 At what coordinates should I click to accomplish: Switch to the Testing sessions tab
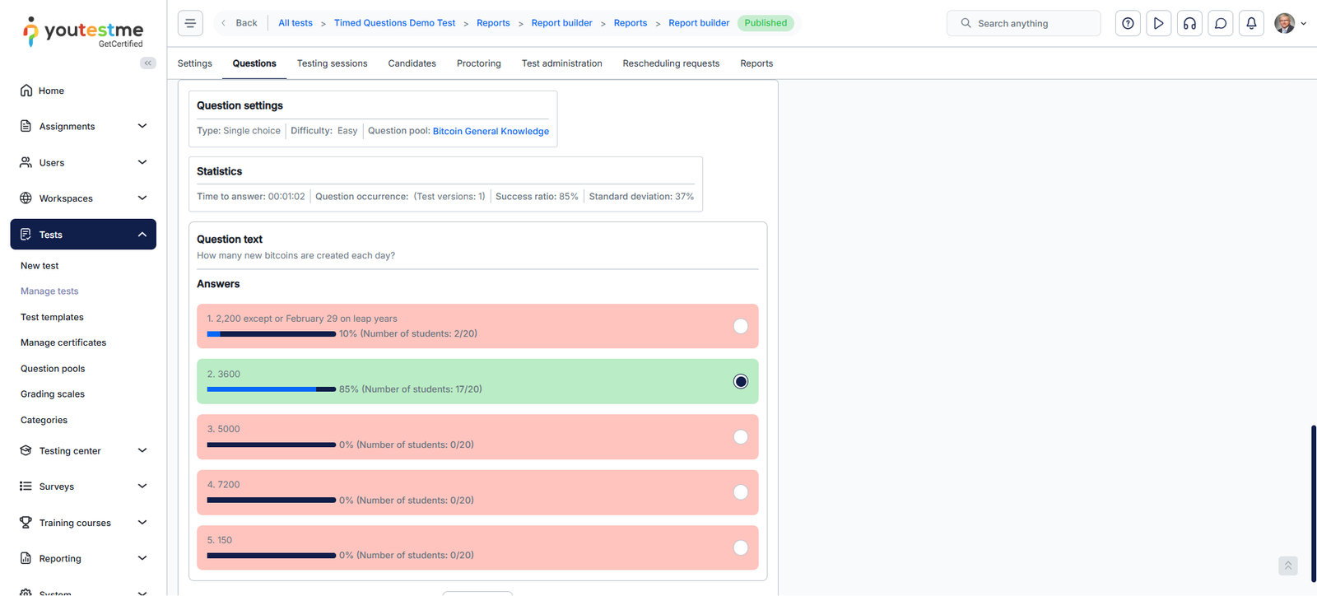tap(332, 63)
